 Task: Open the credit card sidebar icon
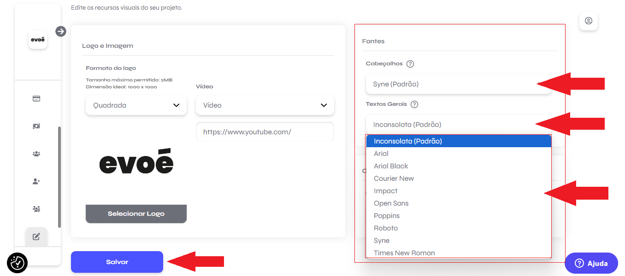[x=36, y=98]
